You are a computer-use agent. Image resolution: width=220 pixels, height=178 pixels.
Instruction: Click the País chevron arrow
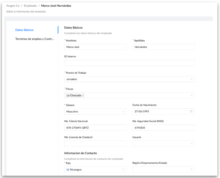(123, 170)
